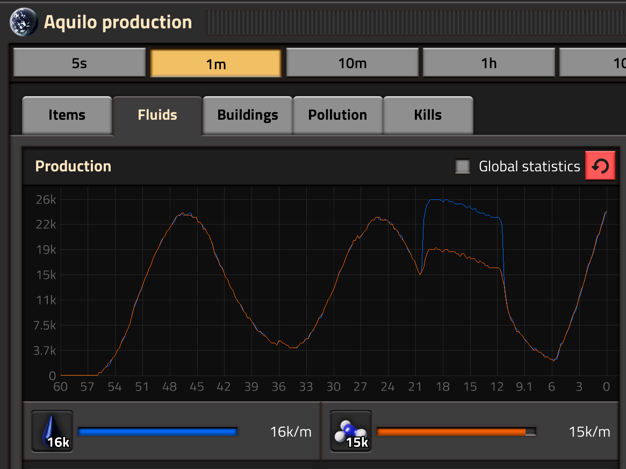626x469 pixels.
Task: Click the 26k y-axis label
Action: pos(46,199)
